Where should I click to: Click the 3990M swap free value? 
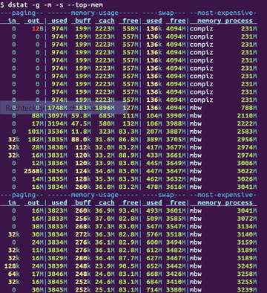(x=176, y=116)
